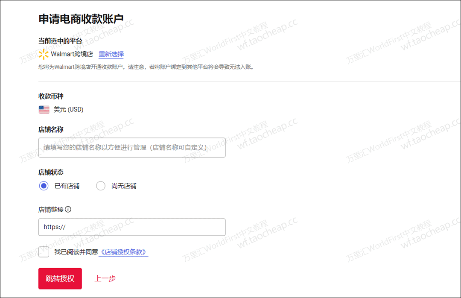The height and width of the screenshot is (298, 461).
Task: Select the 尚无店铺 radio button
Action: [101, 186]
